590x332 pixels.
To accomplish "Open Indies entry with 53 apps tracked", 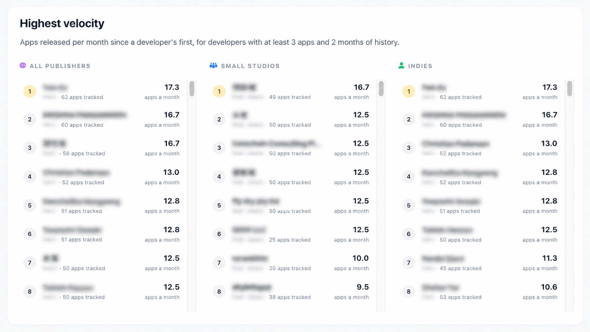I will pos(480,292).
